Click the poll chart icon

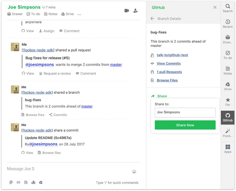pos(33,182)
